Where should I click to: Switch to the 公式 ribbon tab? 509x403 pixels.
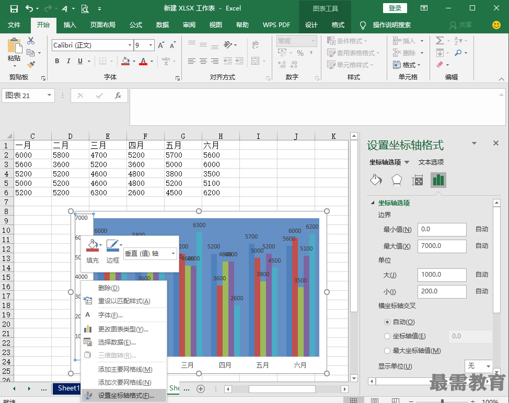(136, 25)
